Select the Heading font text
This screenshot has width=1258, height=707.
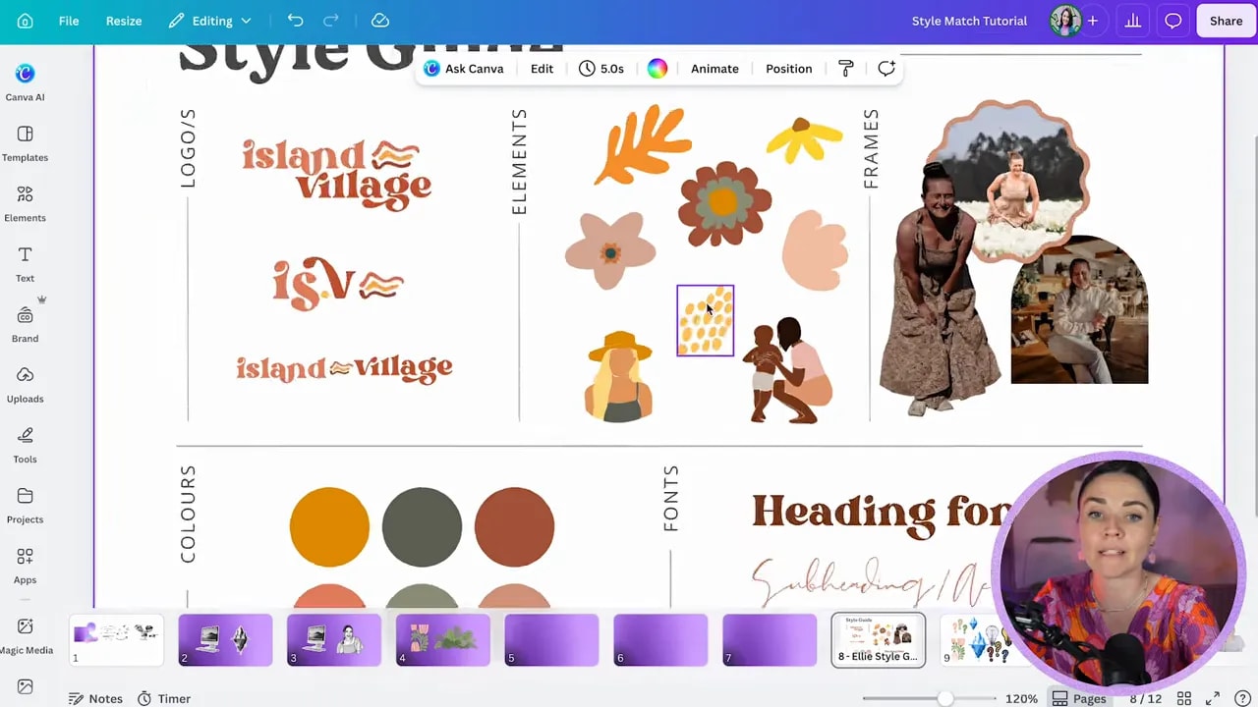point(882,514)
